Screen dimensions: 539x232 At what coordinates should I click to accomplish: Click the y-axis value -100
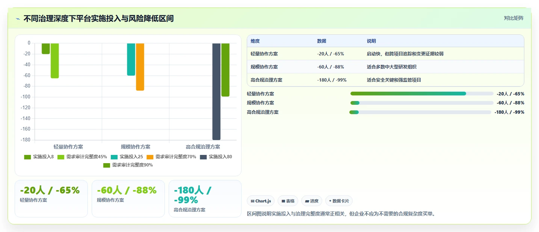[x=26, y=97]
